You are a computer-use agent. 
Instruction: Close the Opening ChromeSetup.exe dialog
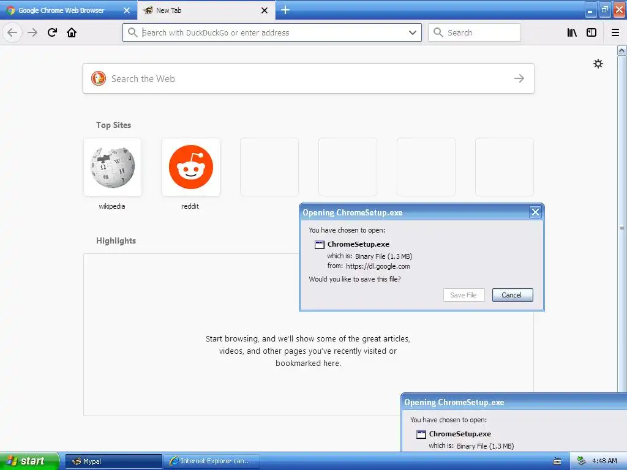(535, 212)
